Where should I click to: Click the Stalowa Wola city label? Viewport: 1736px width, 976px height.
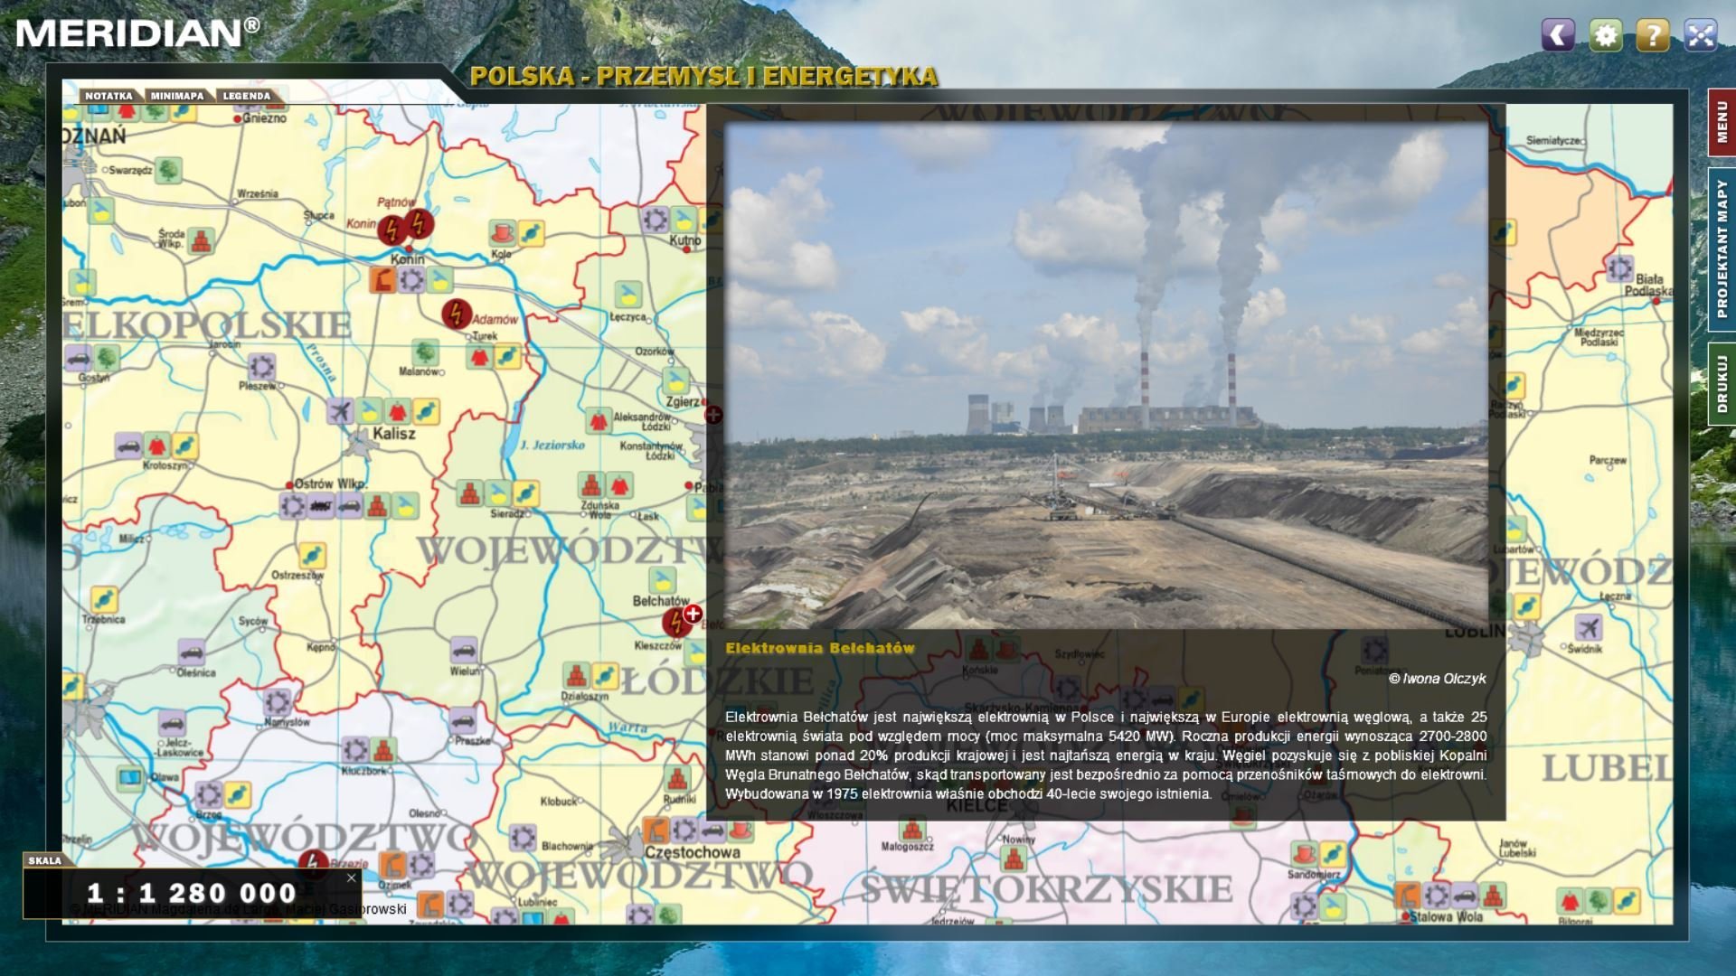(x=1446, y=916)
